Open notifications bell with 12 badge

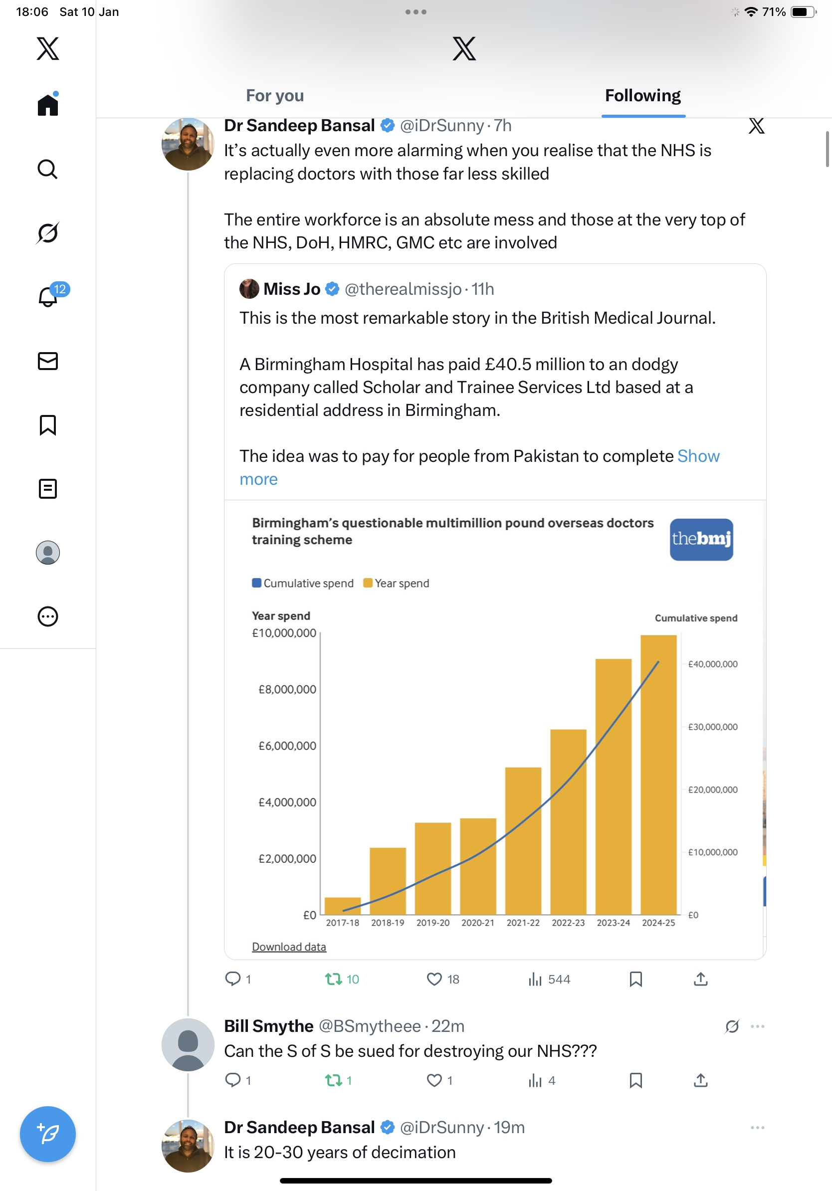click(x=48, y=297)
